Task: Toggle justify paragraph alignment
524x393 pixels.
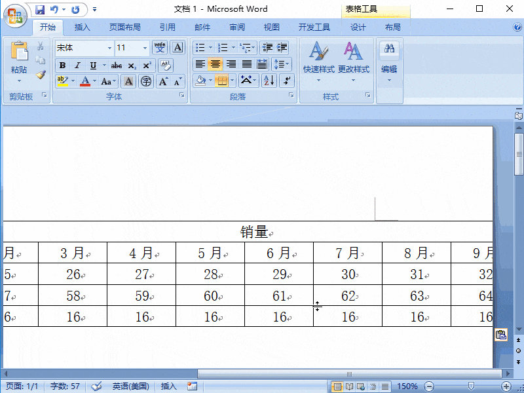Action: click(246, 64)
